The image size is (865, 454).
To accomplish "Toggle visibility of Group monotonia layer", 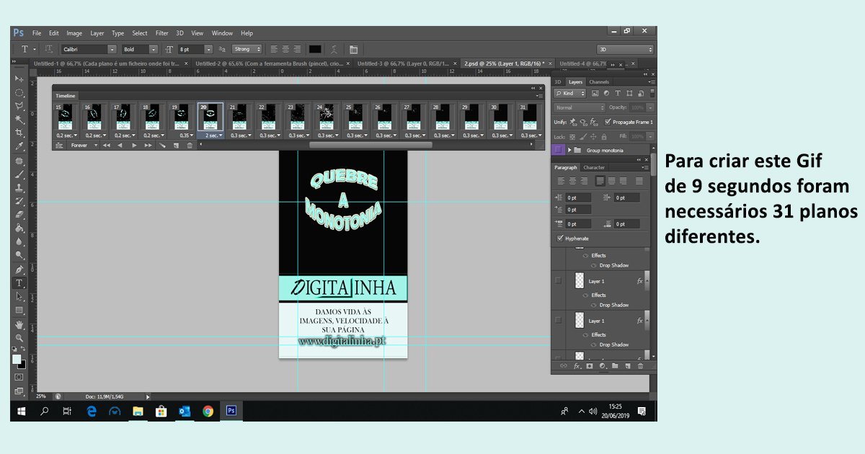I will (558, 150).
